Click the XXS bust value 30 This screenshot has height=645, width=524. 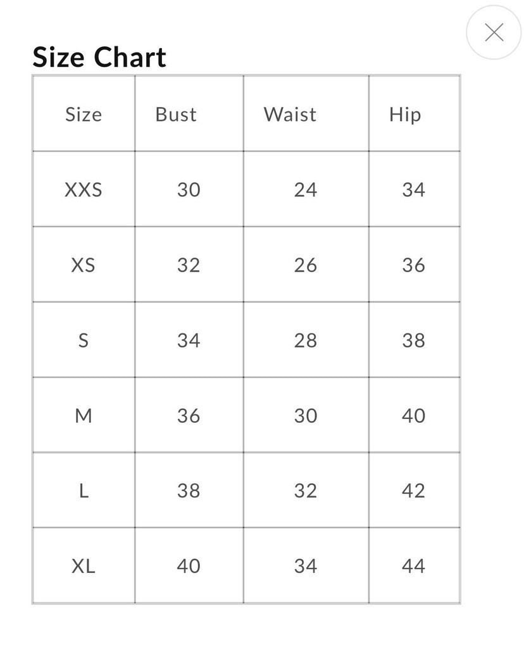189,190
